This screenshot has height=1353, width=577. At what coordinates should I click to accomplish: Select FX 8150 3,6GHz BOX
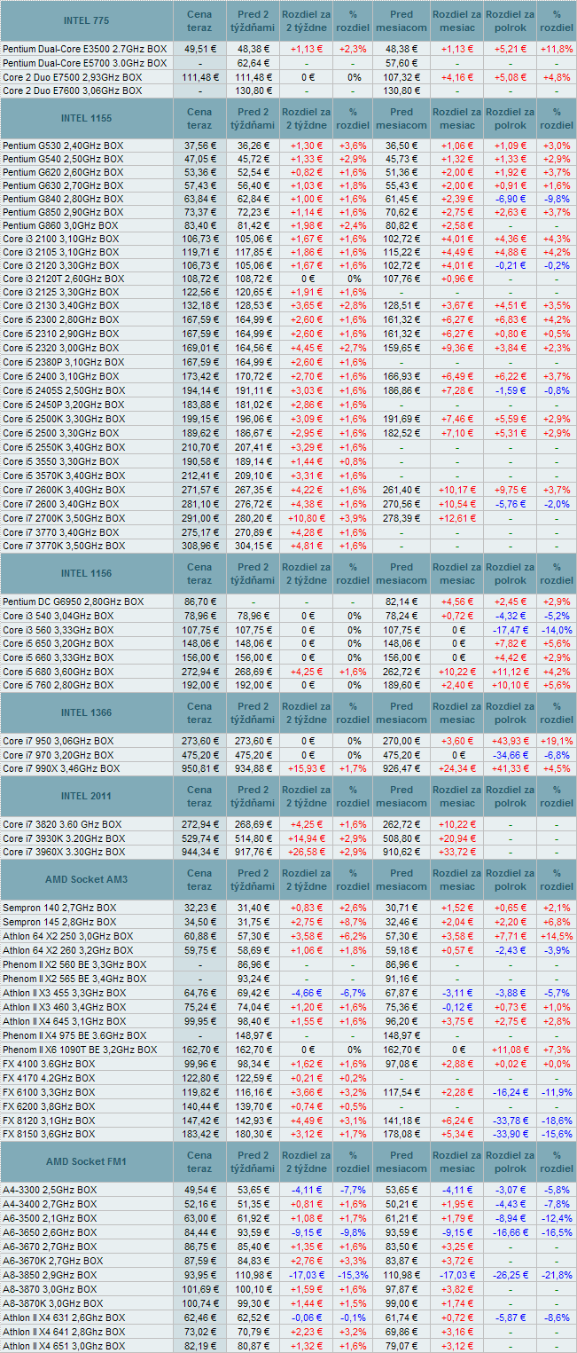[x=49, y=1133]
